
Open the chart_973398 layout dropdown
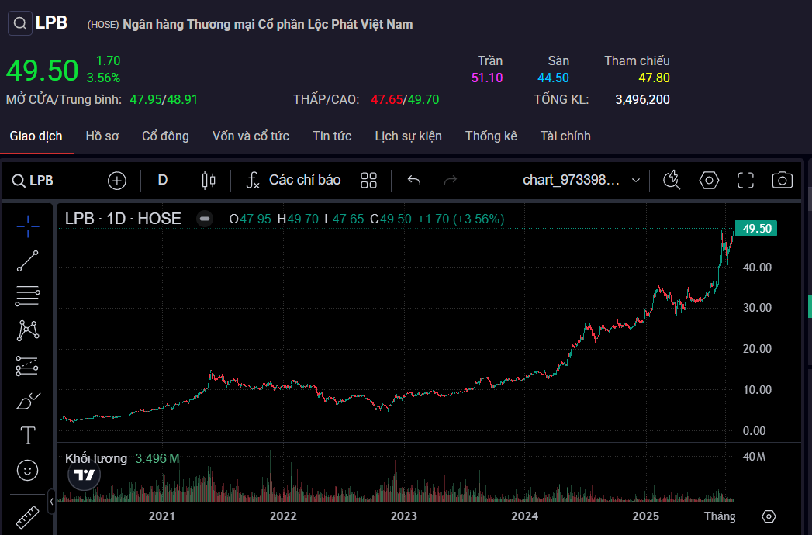click(x=582, y=181)
